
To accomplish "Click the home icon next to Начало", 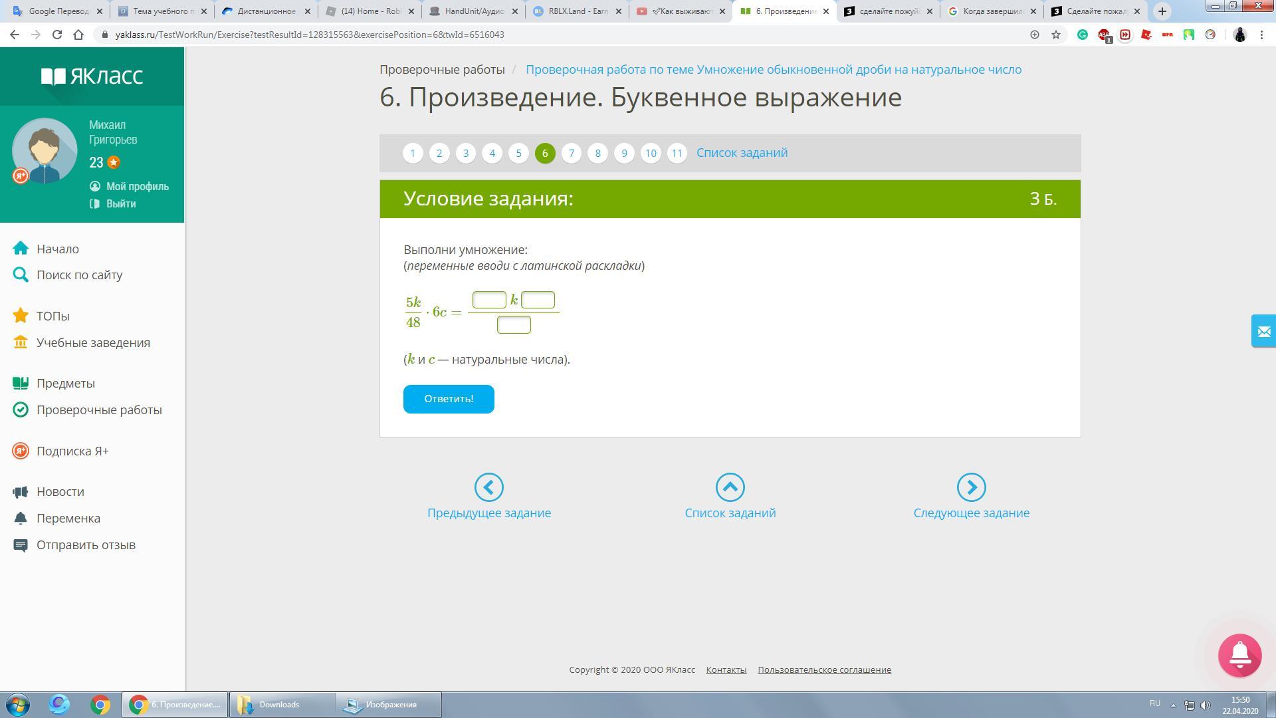I will point(21,249).
